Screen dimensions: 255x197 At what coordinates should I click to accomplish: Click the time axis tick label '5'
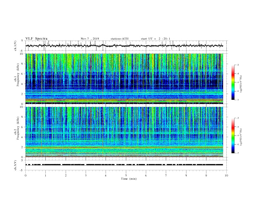click(x=126, y=175)
